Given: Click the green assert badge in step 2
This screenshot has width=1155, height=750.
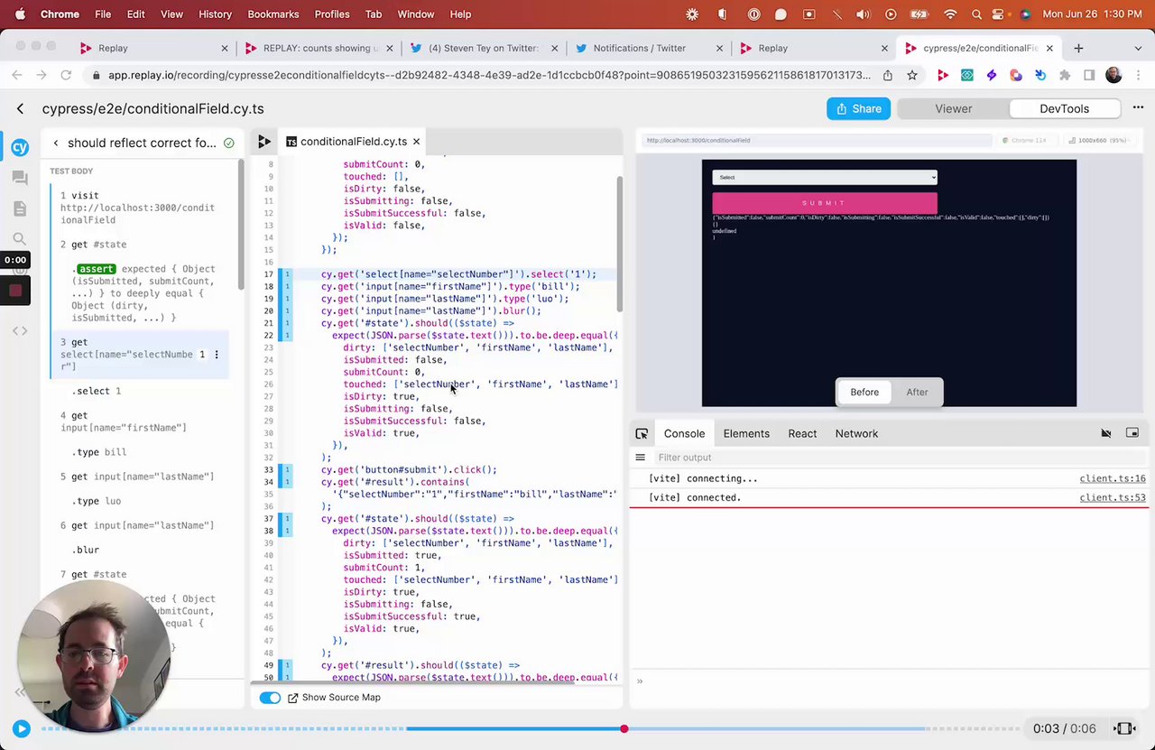Looking at the screenshot, I should point(97,269).
